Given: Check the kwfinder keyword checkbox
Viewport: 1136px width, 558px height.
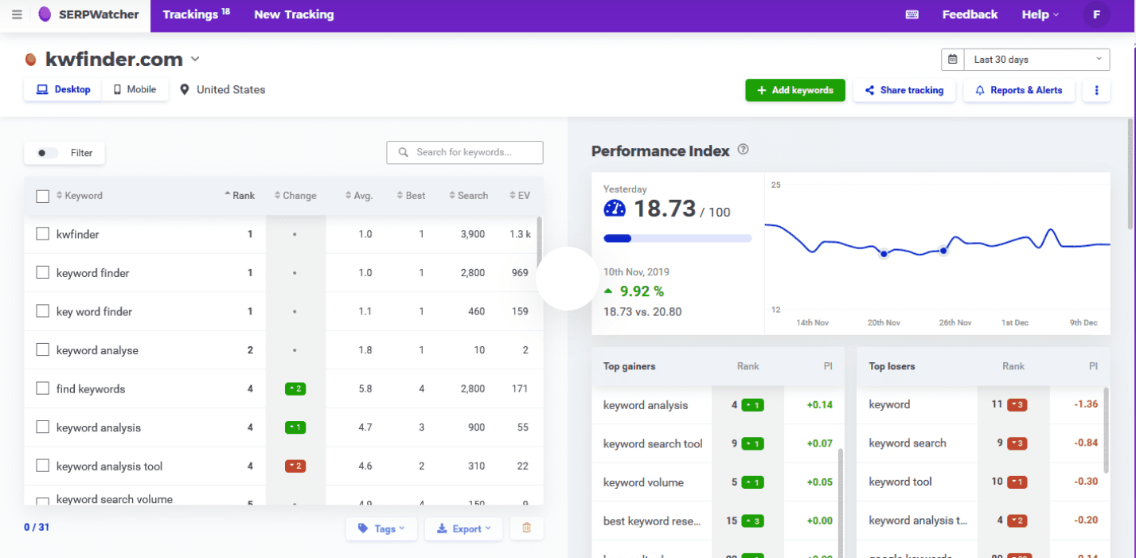Looking at the screenshot, I should [x=42, y=233].
